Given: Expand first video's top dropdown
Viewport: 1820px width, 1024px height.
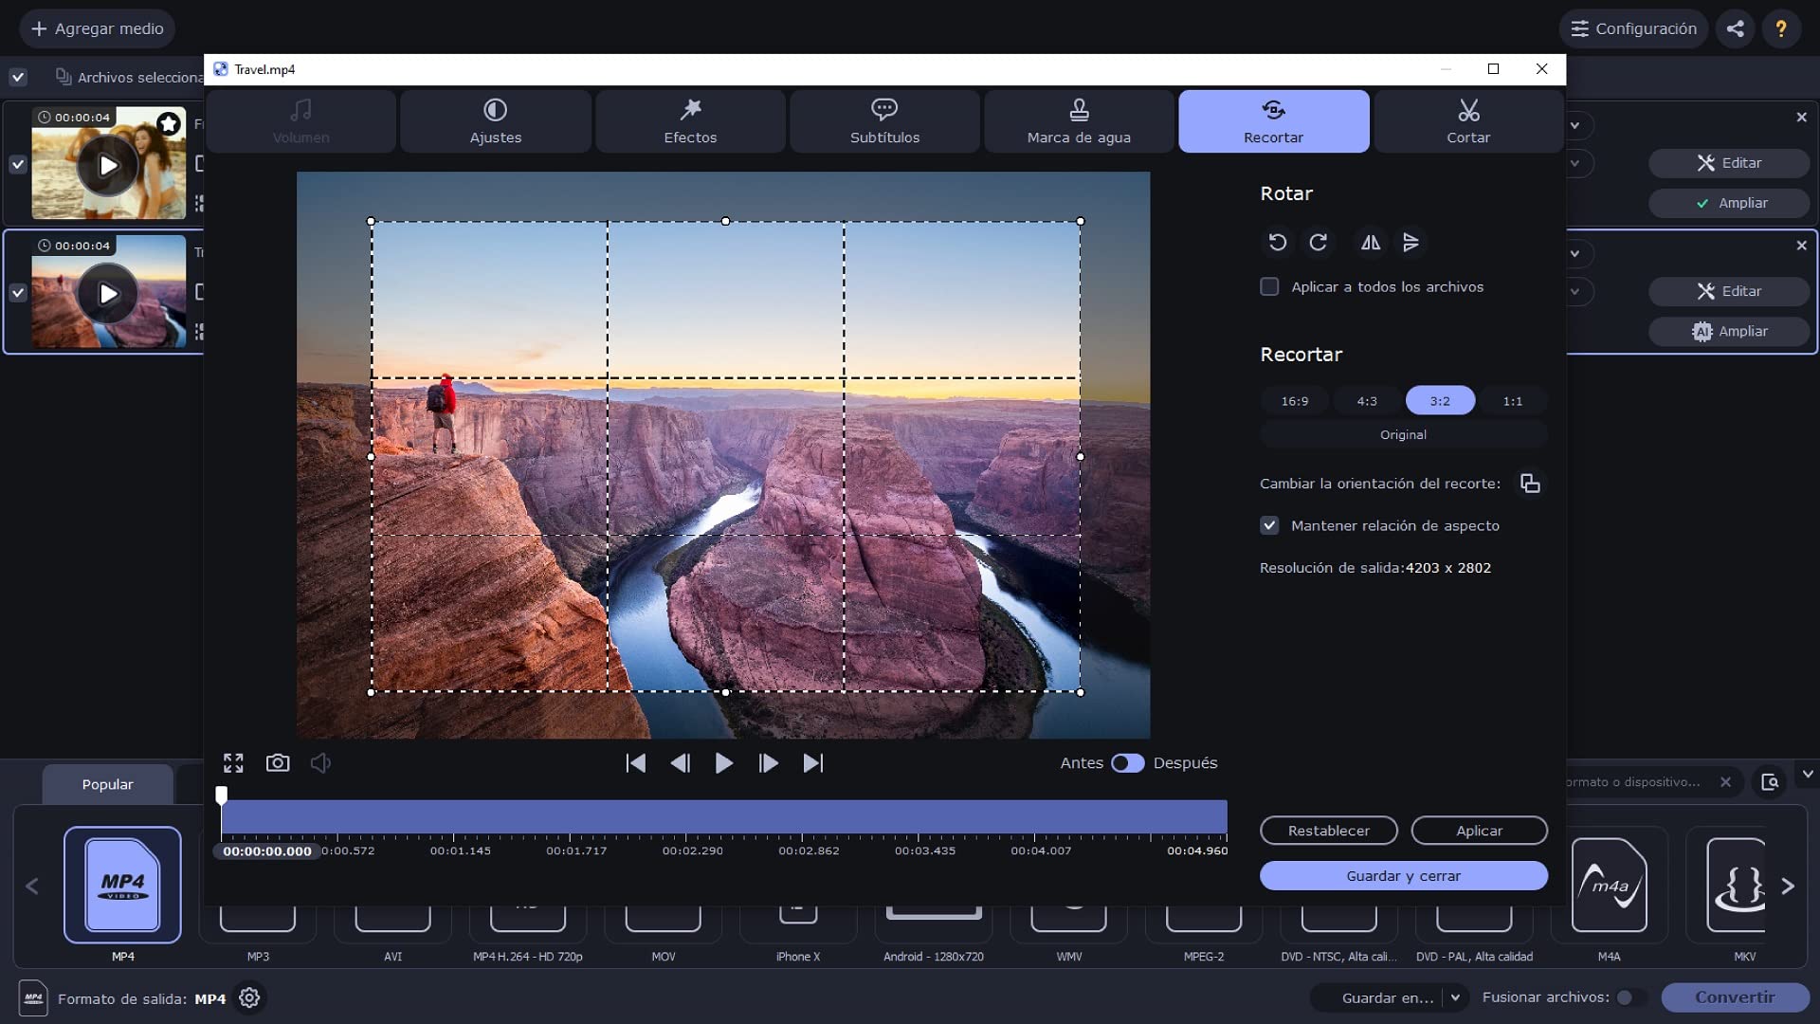Looking at the screenshot, I should coord(1574,125).
